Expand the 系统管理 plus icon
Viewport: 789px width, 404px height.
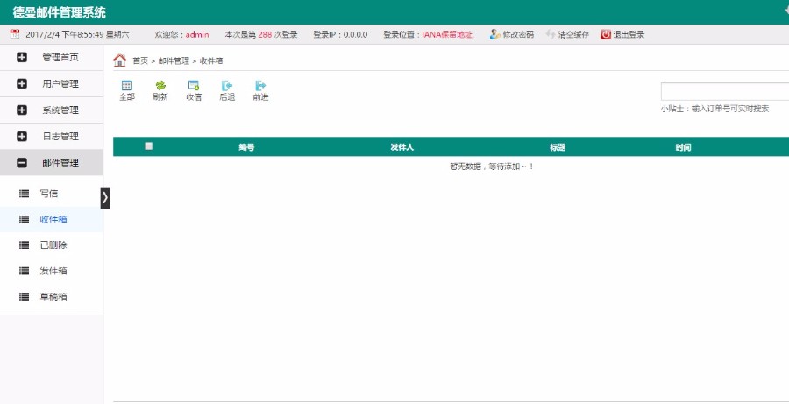click(22, 110)
